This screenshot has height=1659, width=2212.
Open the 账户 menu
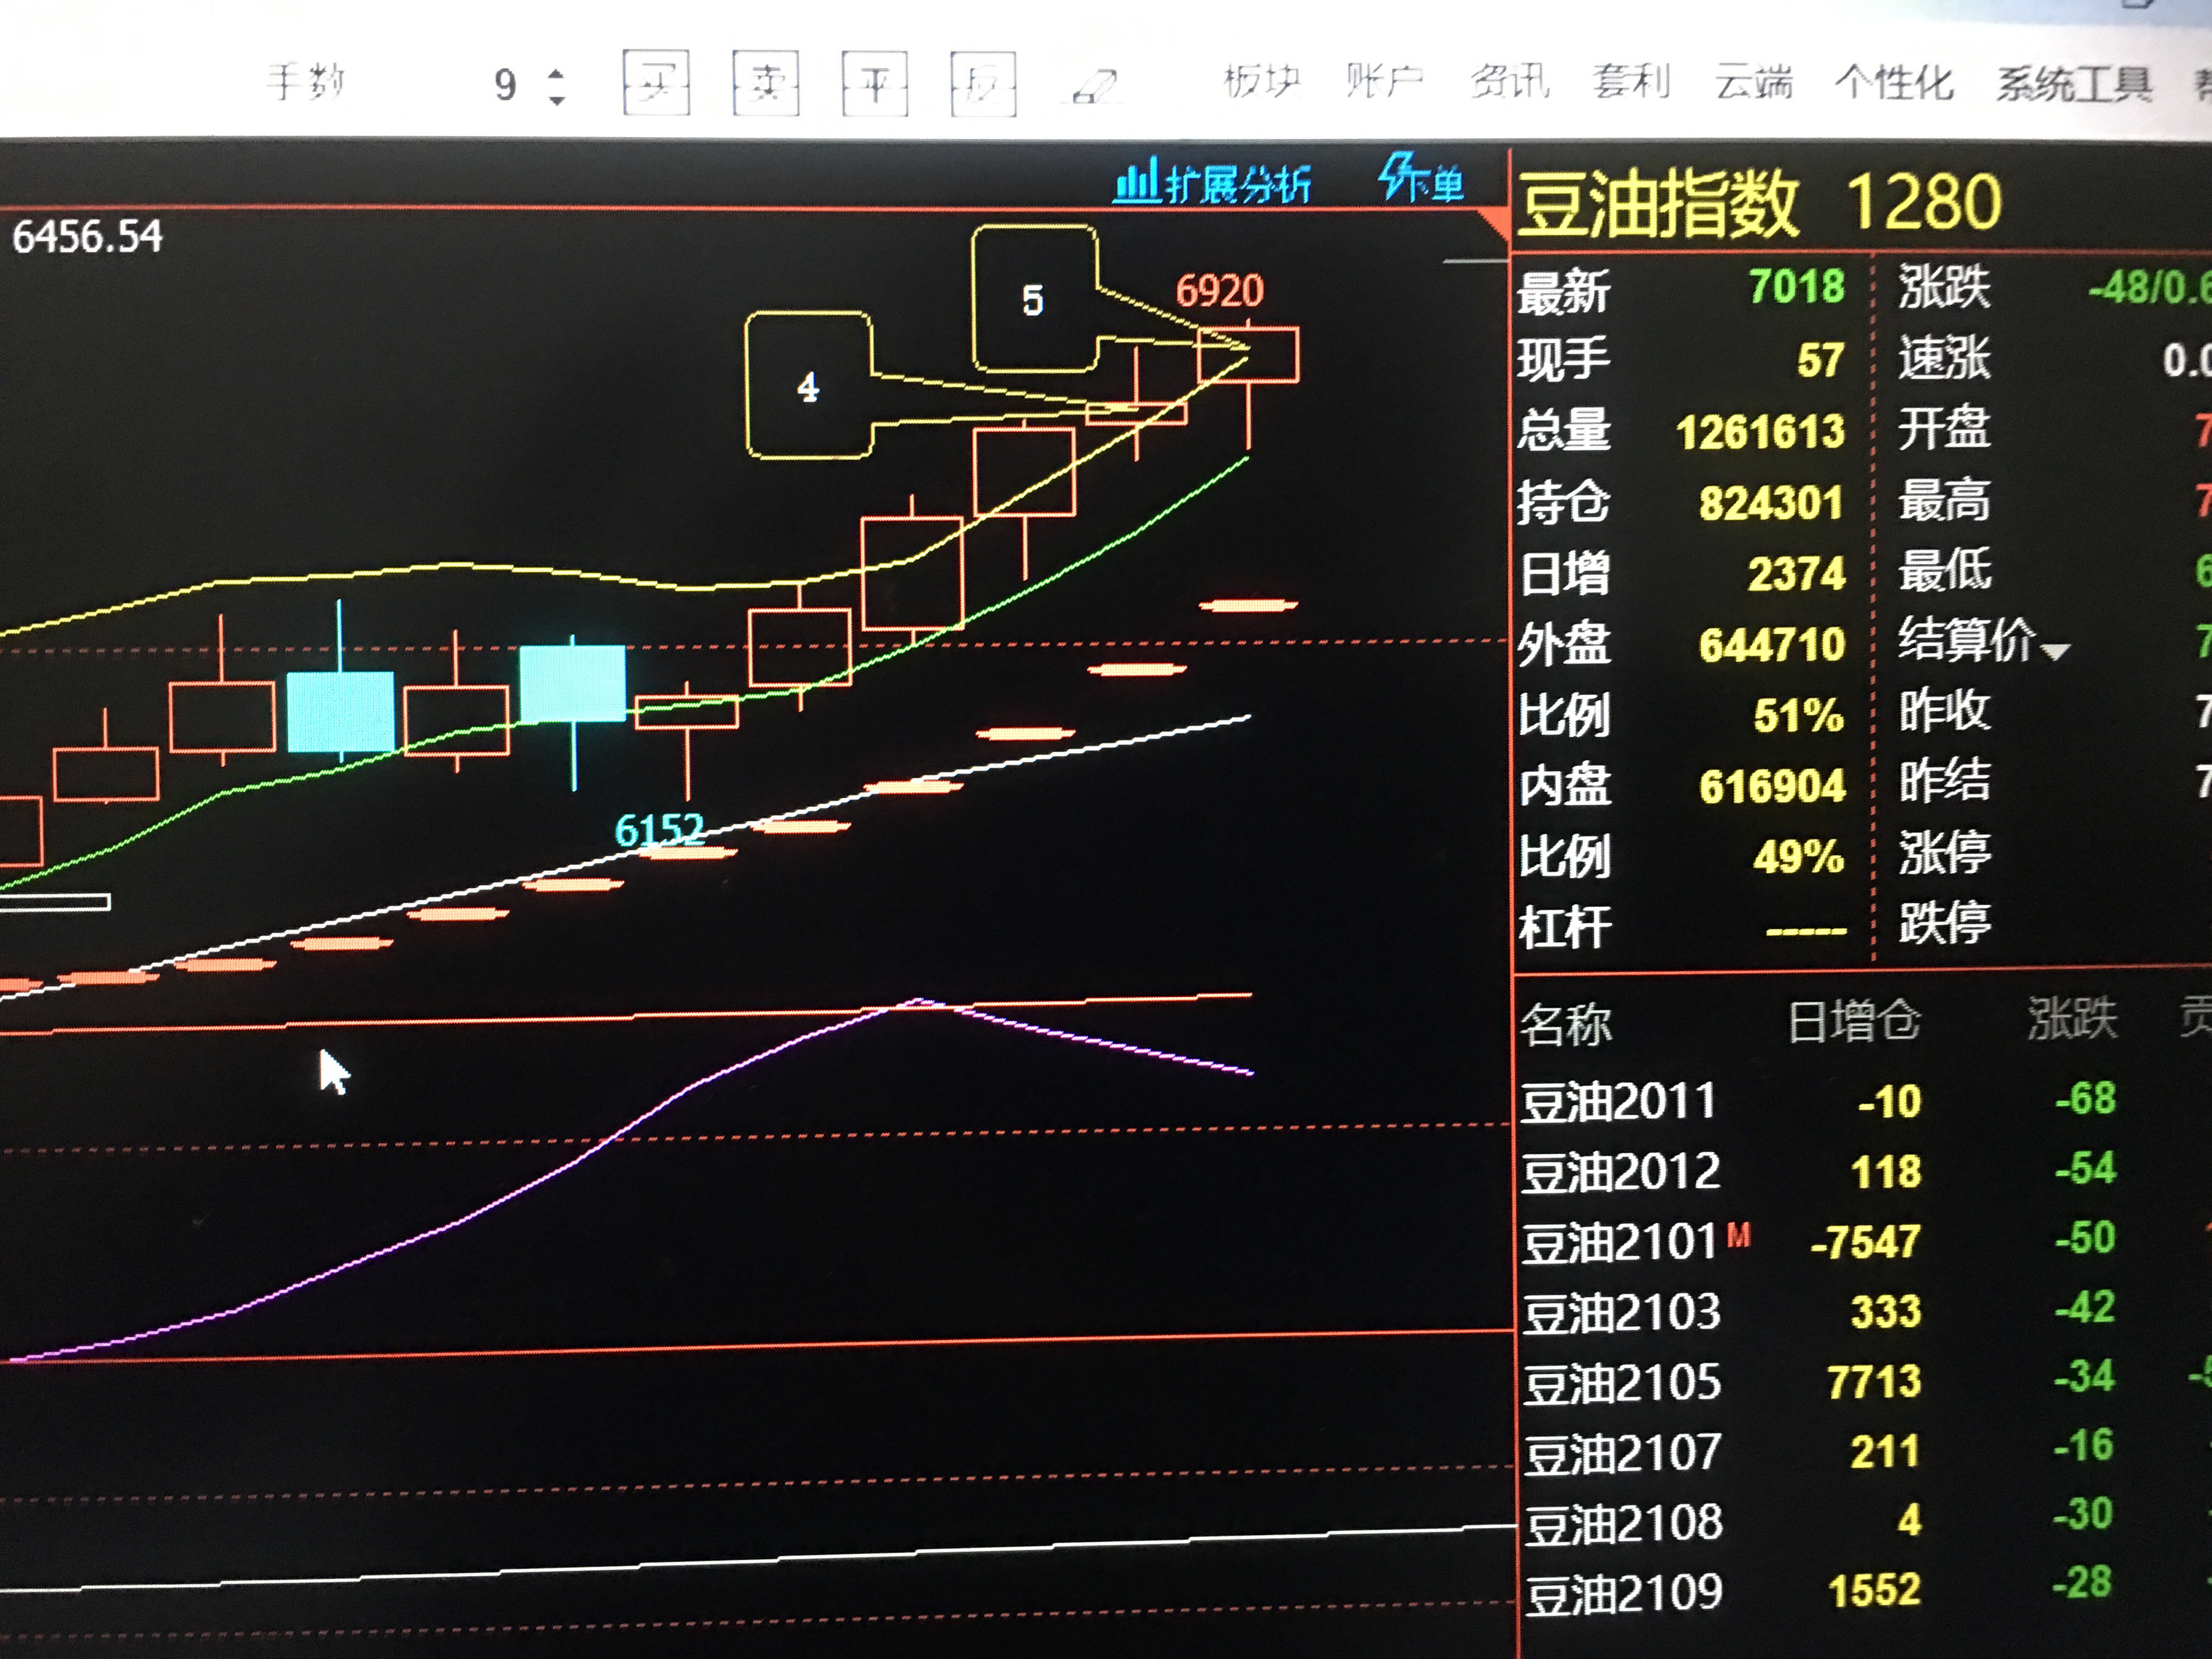(x=1384, y=81)
